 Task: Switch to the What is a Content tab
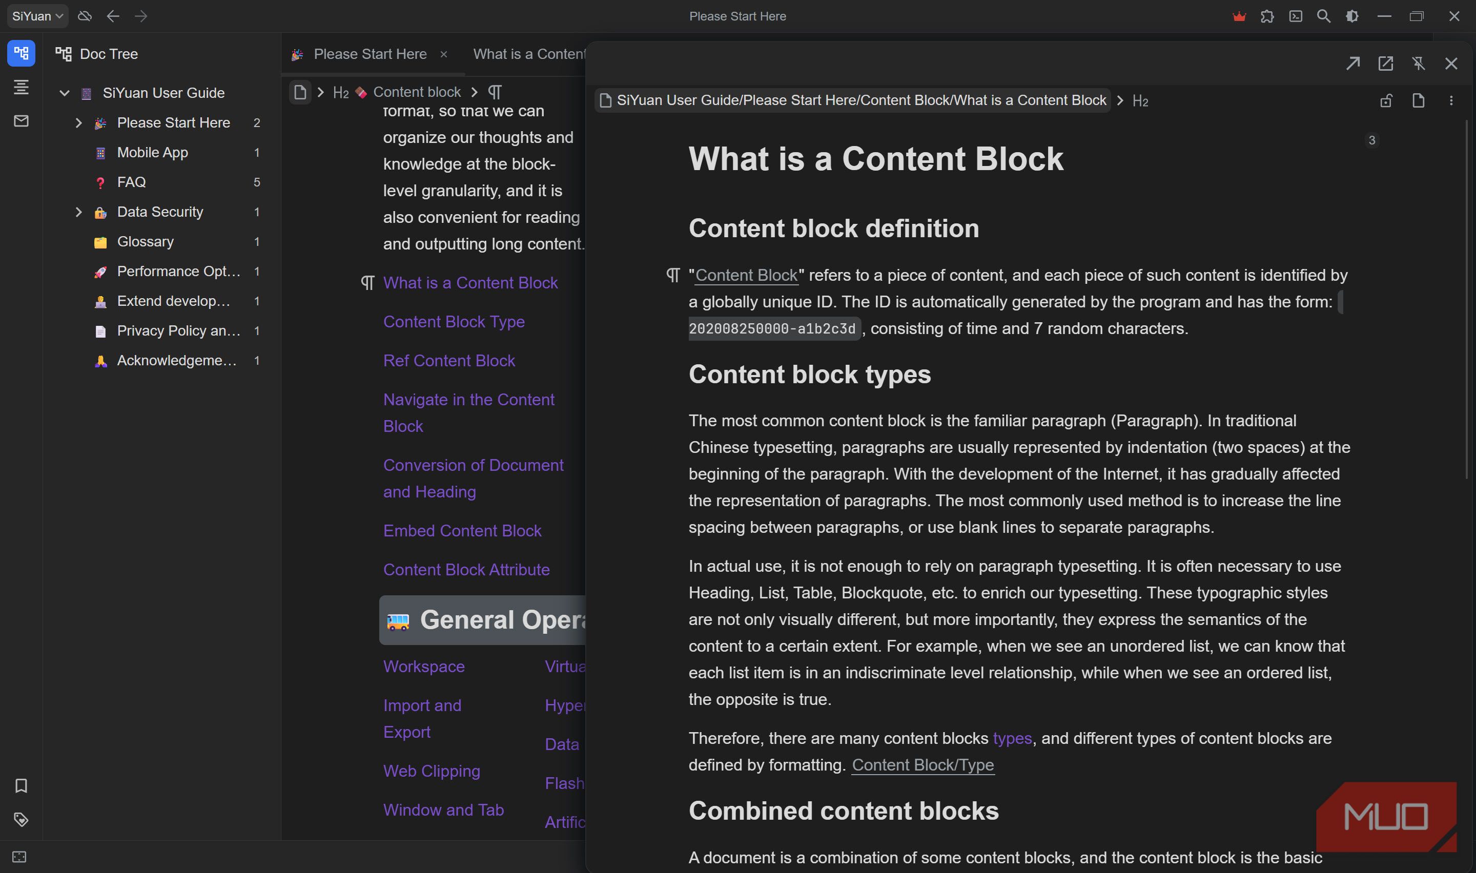(529, 54)
